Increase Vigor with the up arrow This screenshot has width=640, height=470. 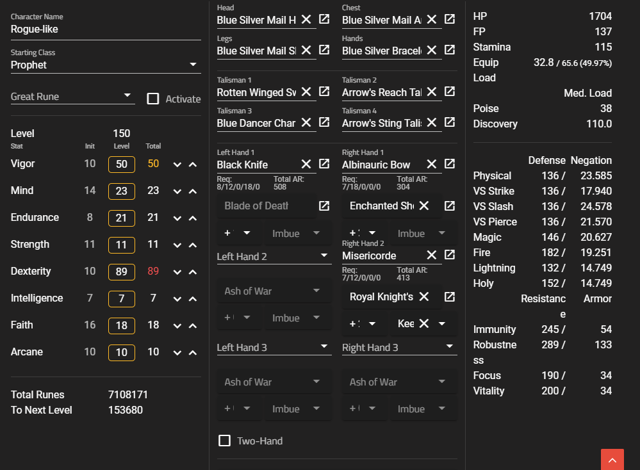pyautogui.click(x=192, y=165)
